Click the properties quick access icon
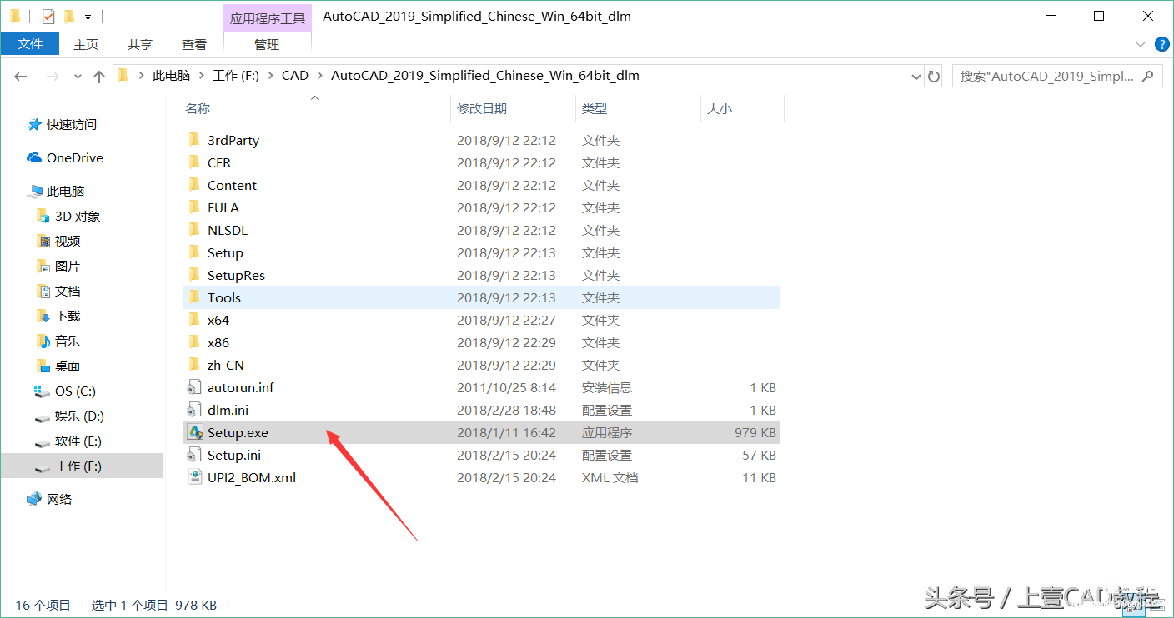 coord(48,16)
